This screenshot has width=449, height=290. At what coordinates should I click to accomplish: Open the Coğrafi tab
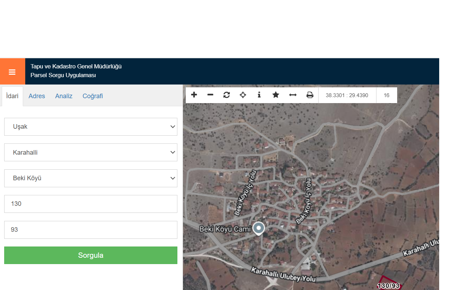tap(93, 96)
